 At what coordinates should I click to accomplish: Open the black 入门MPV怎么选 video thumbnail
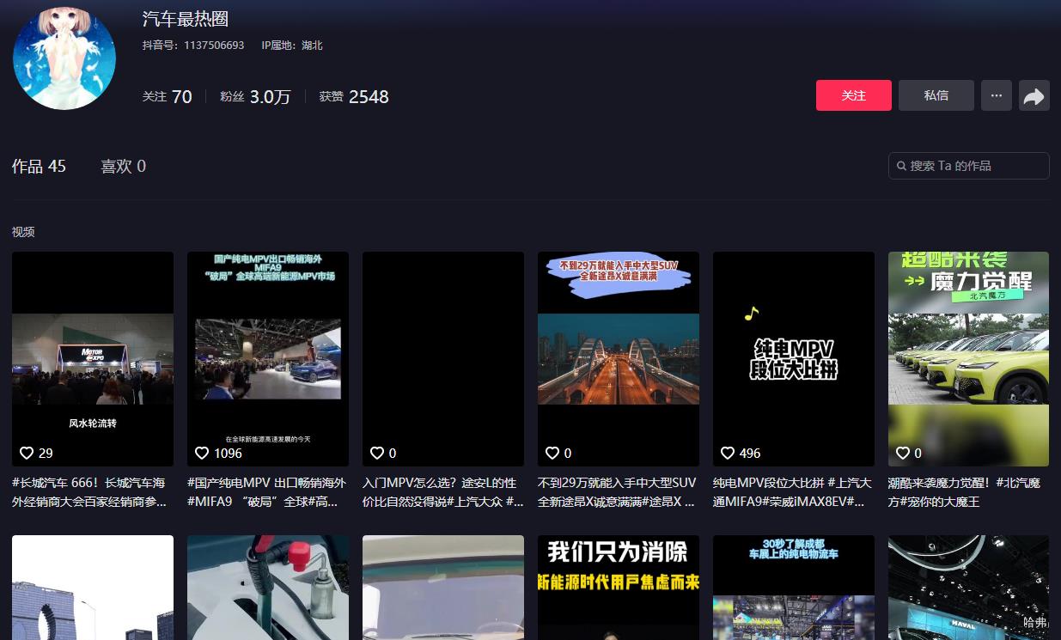click(443, 359)
